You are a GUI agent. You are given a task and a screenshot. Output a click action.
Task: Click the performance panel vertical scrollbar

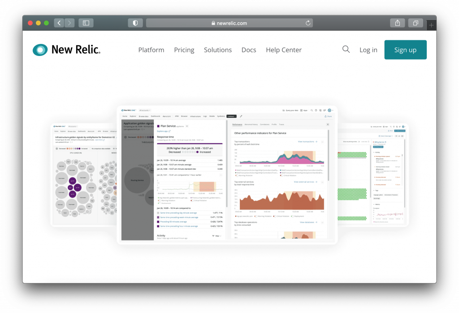(x=328, y=155)
